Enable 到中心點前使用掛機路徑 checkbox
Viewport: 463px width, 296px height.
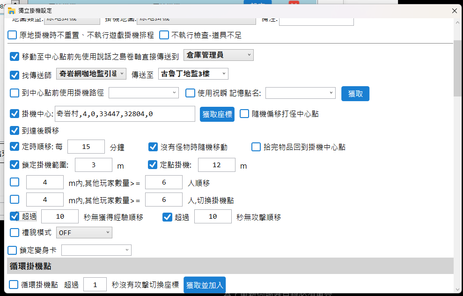click(x=14, y=93)
